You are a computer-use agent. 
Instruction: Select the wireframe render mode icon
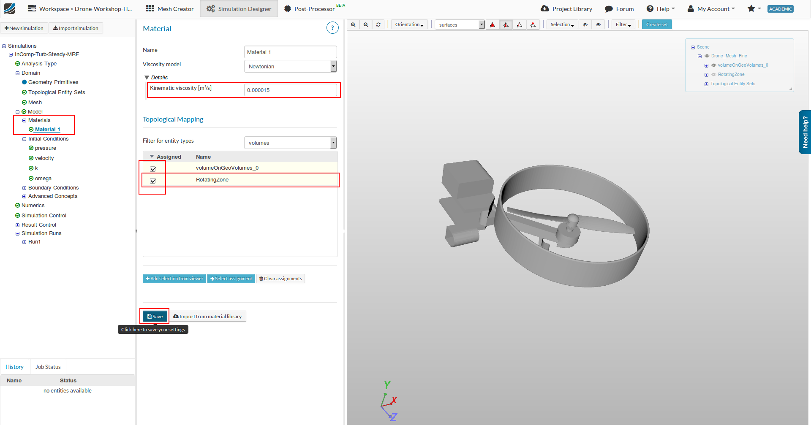click(520, 25)
